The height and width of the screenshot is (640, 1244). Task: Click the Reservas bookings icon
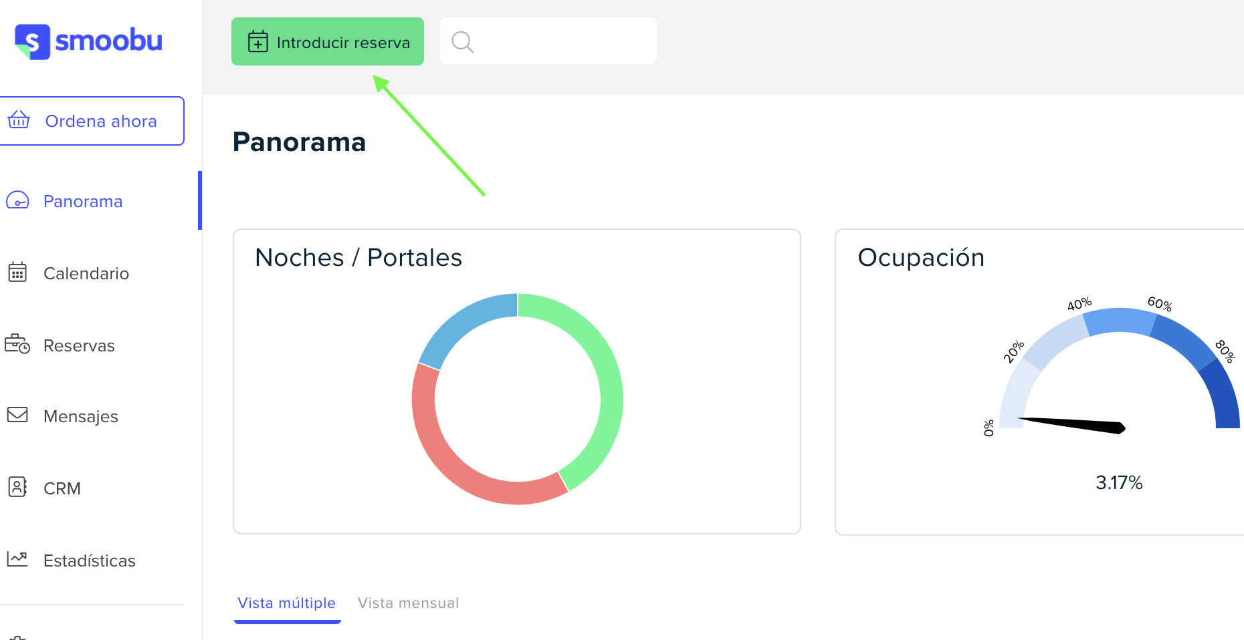(x=17, y=345)
